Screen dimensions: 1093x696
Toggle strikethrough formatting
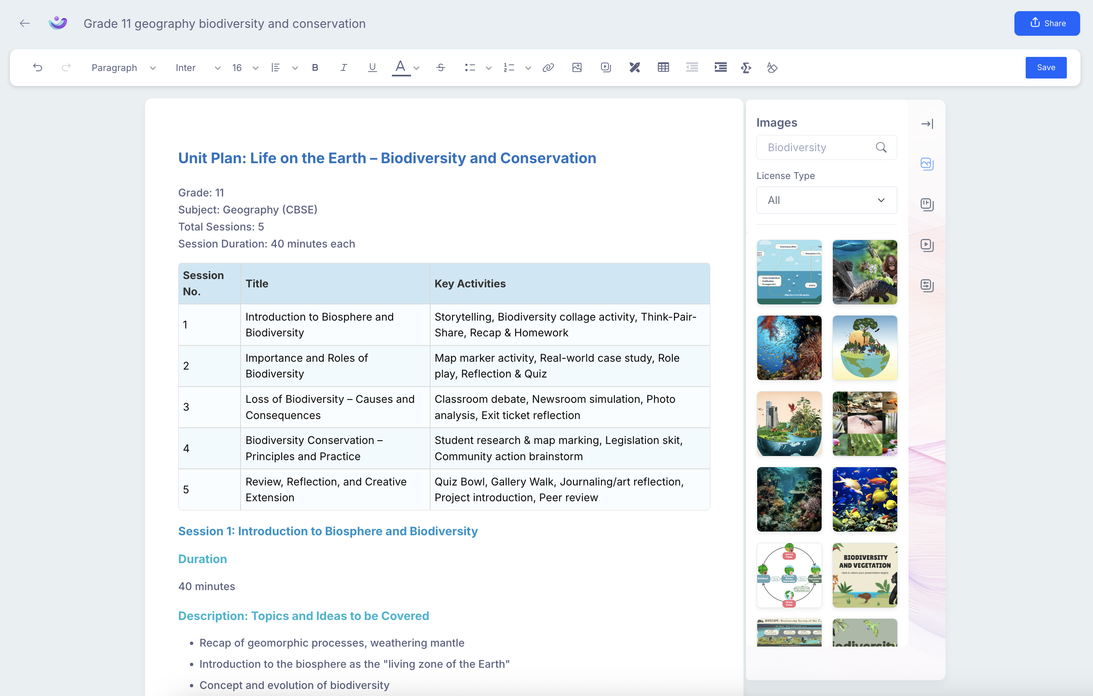[440, 68]
